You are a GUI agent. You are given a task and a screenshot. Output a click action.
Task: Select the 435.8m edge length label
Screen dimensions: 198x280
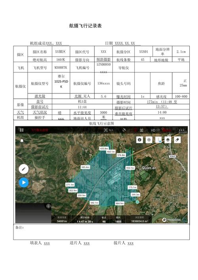click(x=104, y=149)
